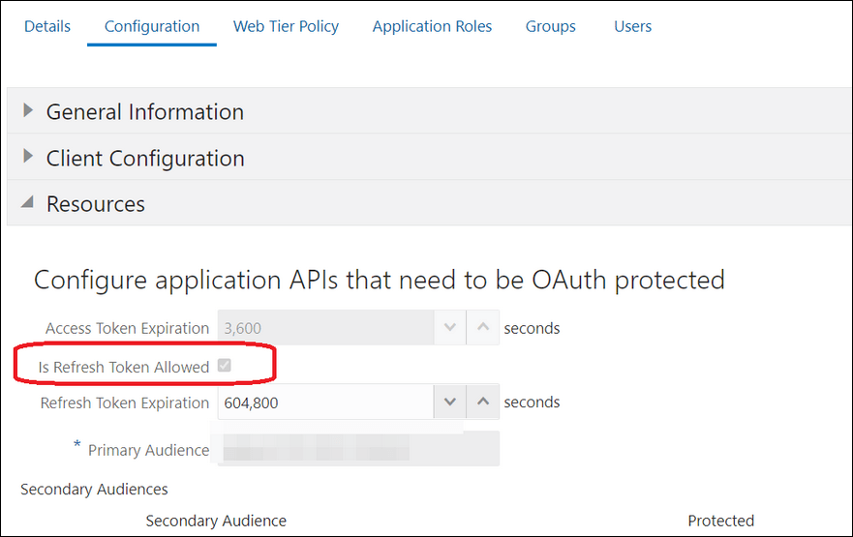Switch to the Web Tier Policy tab
Image resolution: width=853 pixels, height=537 pixels.
click(287, 26)
